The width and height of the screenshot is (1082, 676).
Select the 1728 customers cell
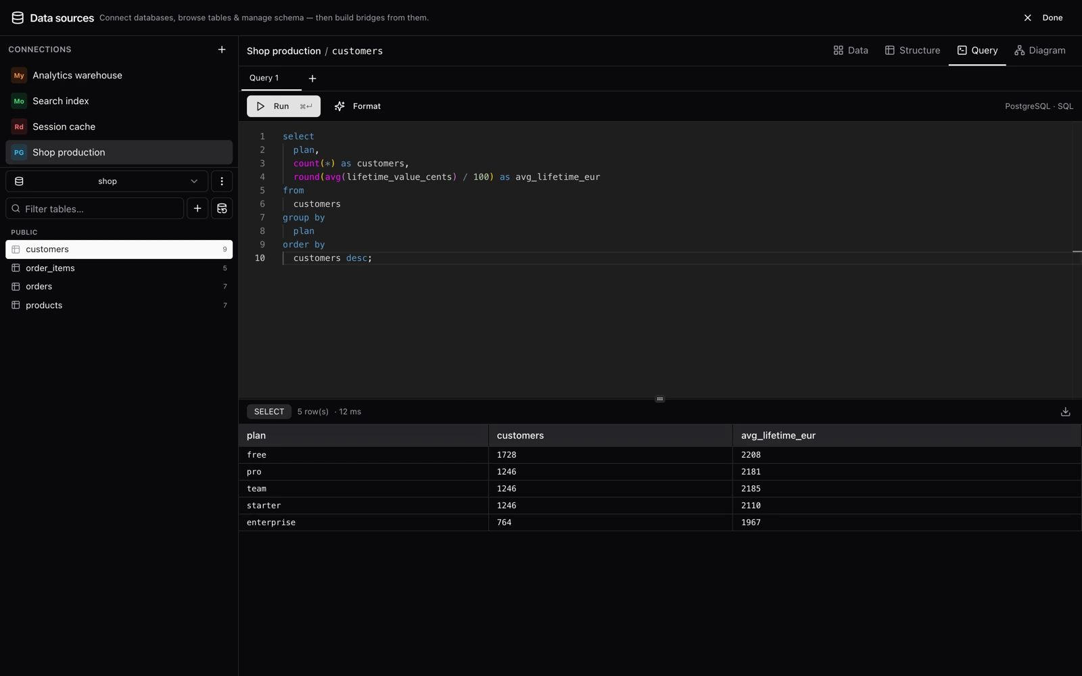click(611, 455)
